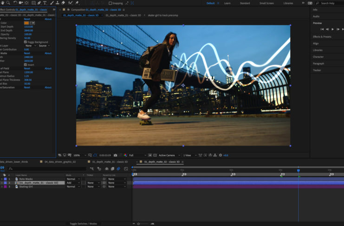Uncheck the Foggy Background checkbox
The image size is (344, 226).
(26, 42)
